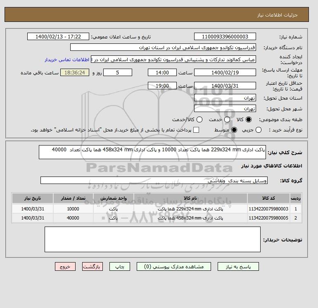
Task: Click the چاپ print button
Action: point(120,266)
